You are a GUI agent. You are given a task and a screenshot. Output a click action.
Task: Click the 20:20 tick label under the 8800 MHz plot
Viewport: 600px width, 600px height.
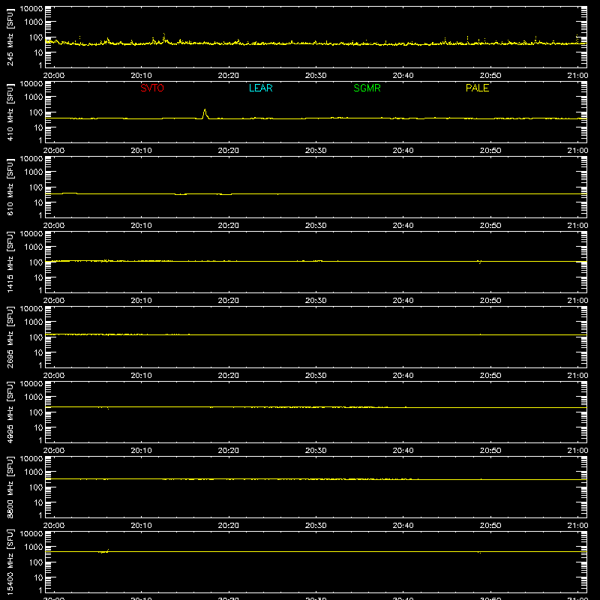[229, 526]
